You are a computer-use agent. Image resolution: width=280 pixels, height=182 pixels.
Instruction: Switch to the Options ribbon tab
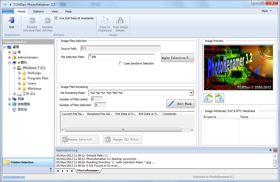pyautogui.click(x=39, y=11)
